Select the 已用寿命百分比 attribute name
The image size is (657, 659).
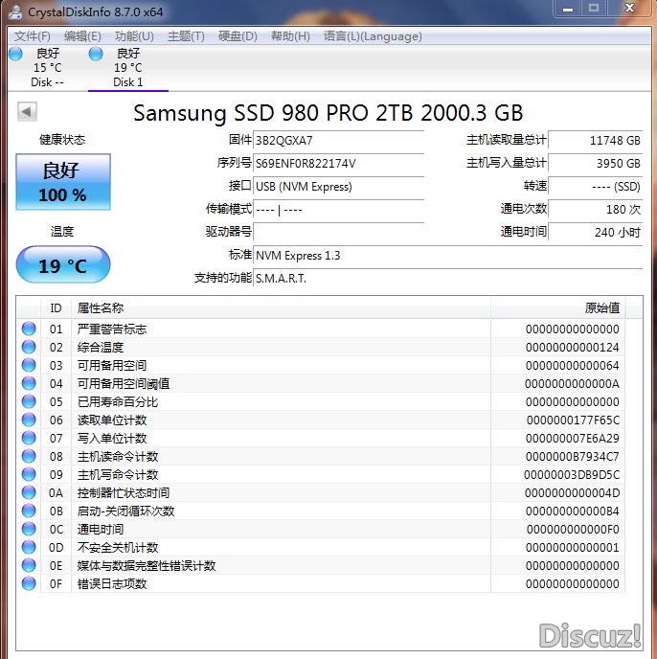[x=118, y=401]
